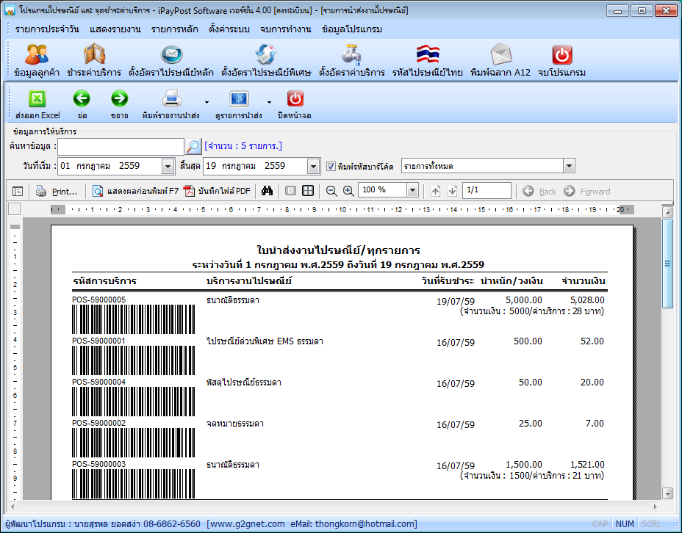Click the magnifier search icon beside search box
The image size is (682, 533).
tap(193, 146)
